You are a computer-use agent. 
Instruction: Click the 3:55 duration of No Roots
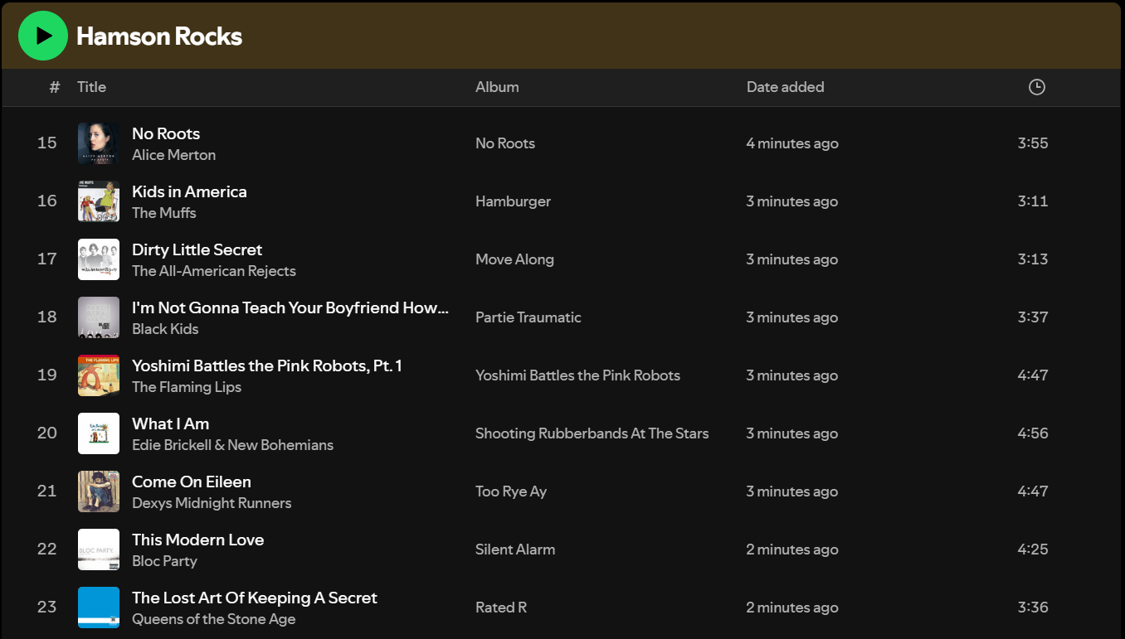click(x=1033, y=143)
